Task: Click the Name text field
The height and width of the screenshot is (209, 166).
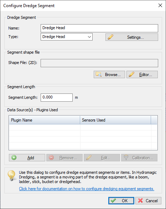Action: (99, 28)
